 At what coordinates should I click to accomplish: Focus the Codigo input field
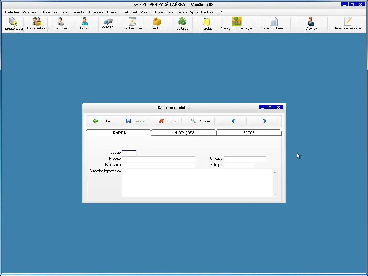click(x=129, y=153)
